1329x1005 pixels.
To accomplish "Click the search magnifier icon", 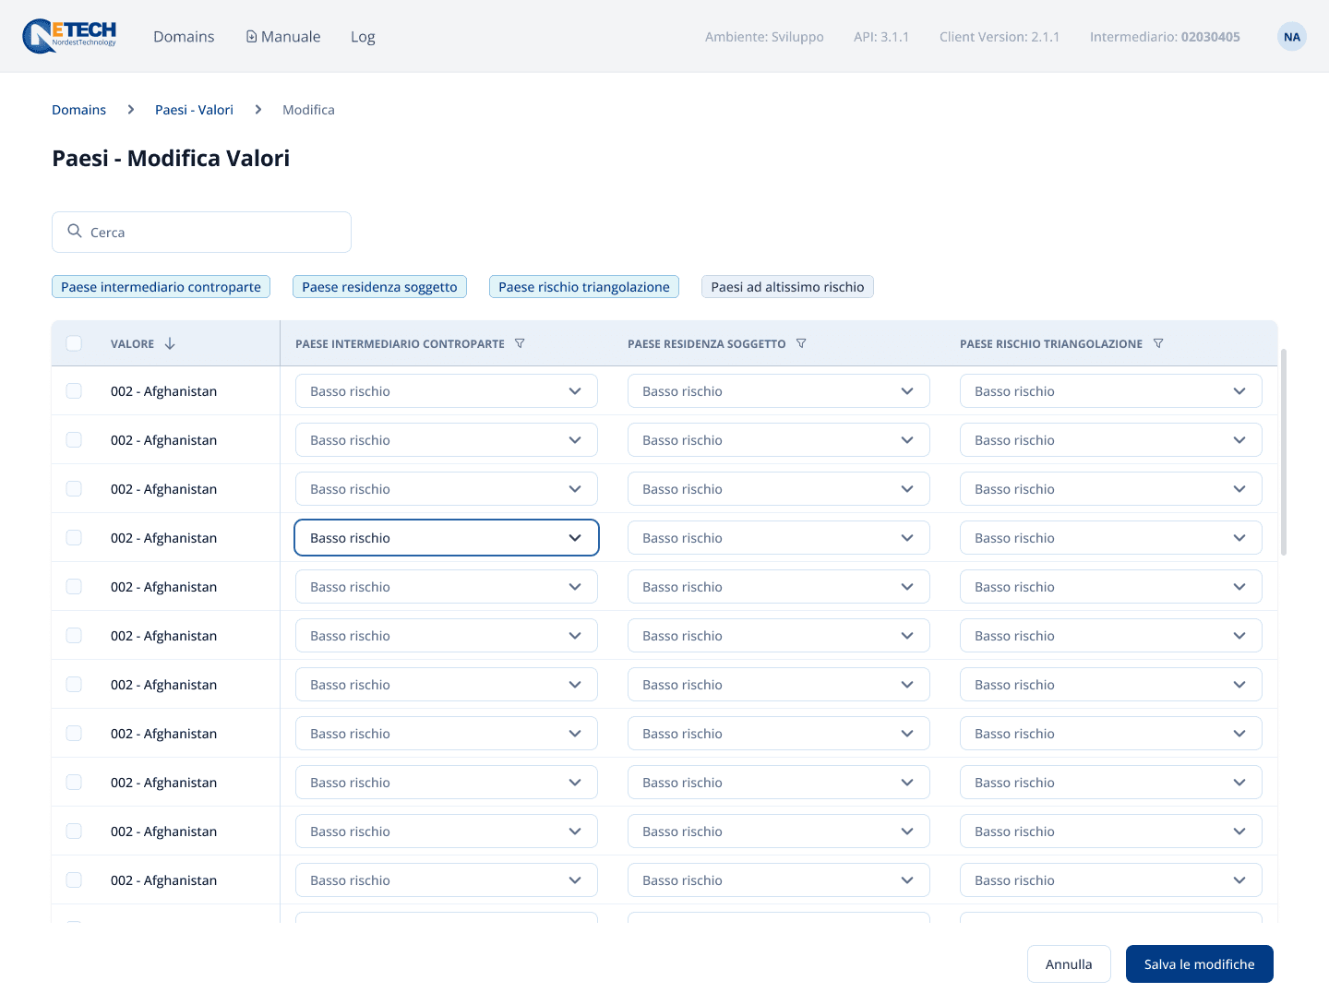I will coord(75,232).
